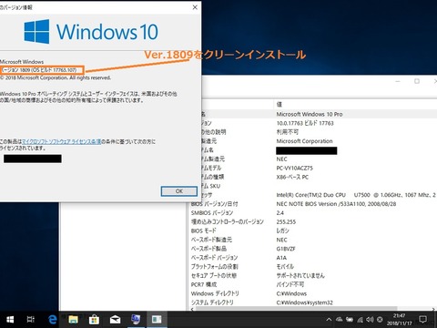Select ベースボード製造元 row
The image size is (437, 328).
point(211,240)
